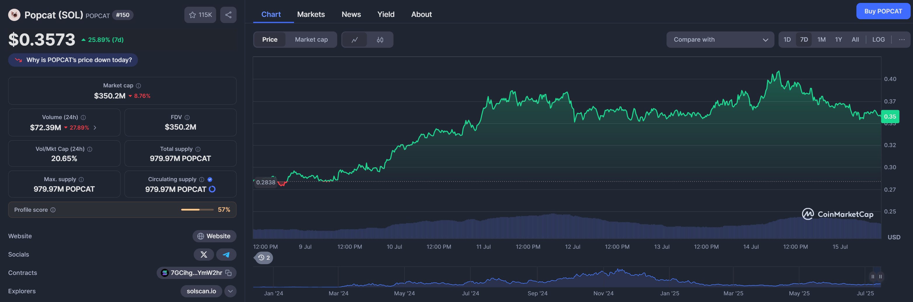Click the left range handle on timeline navigator
913x302 pixels.
click(x=872, y=276)
